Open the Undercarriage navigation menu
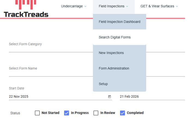Screen dimensions: 191x124 [72, 6]
